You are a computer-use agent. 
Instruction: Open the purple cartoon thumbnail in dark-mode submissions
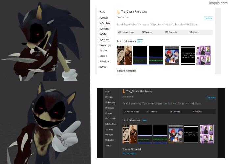(207, 134)
